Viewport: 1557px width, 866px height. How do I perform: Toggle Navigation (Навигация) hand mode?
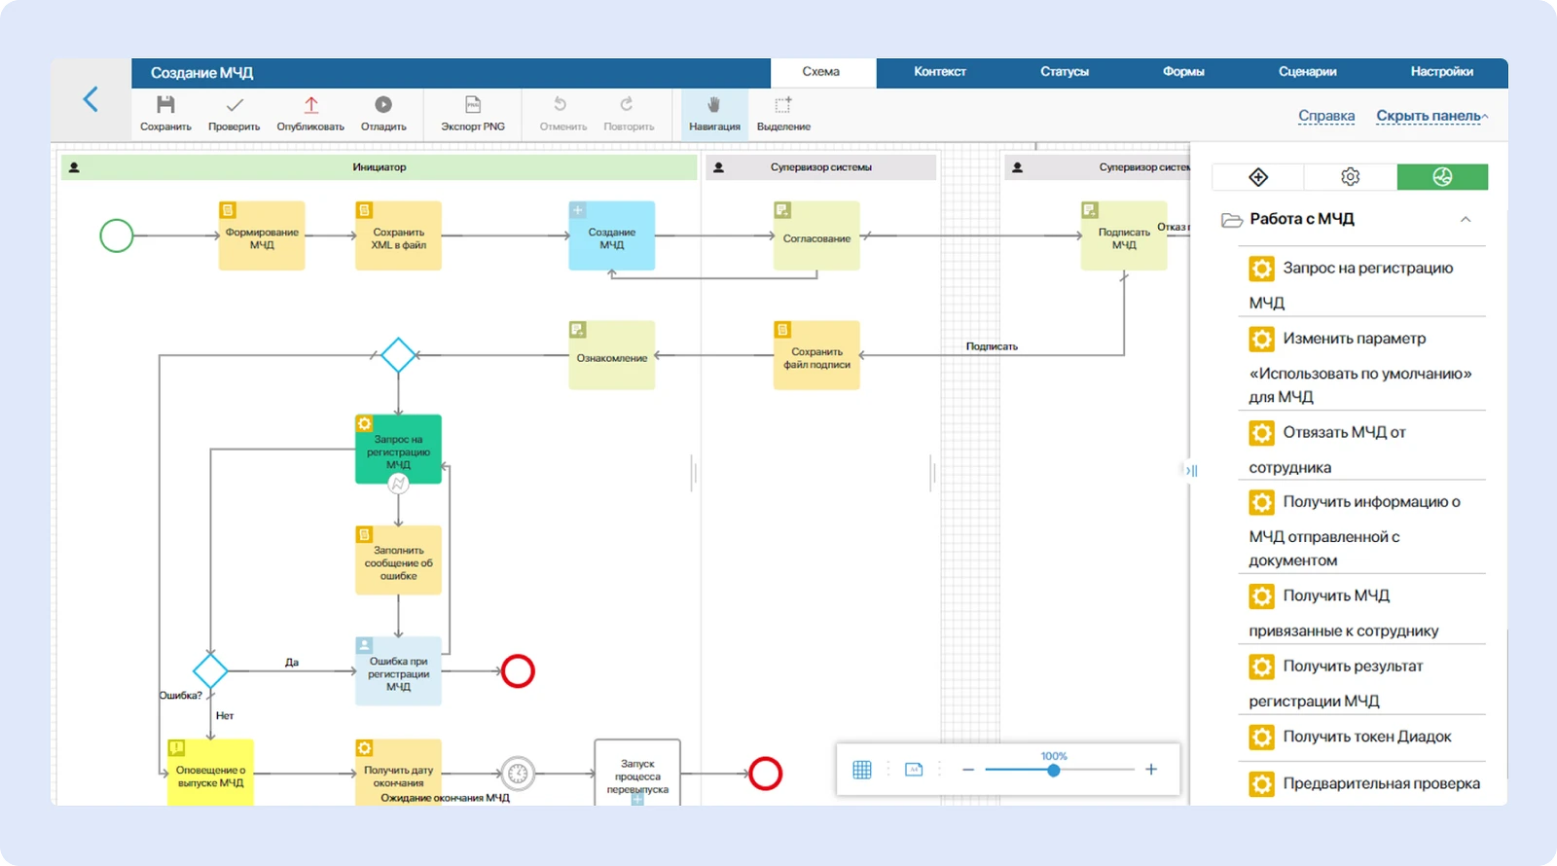[714, 105]
